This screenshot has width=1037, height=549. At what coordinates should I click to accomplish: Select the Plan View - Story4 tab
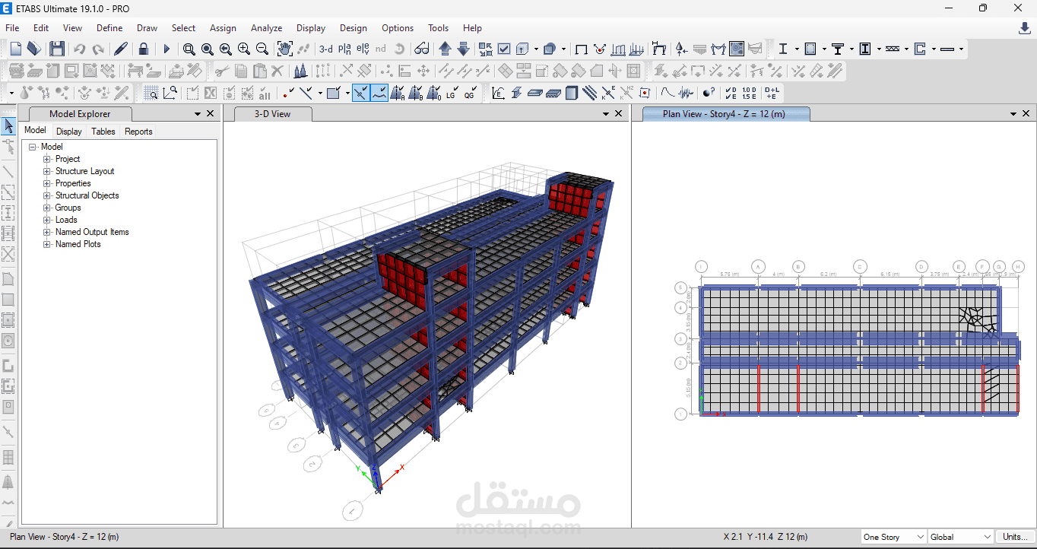coord(725,114)
